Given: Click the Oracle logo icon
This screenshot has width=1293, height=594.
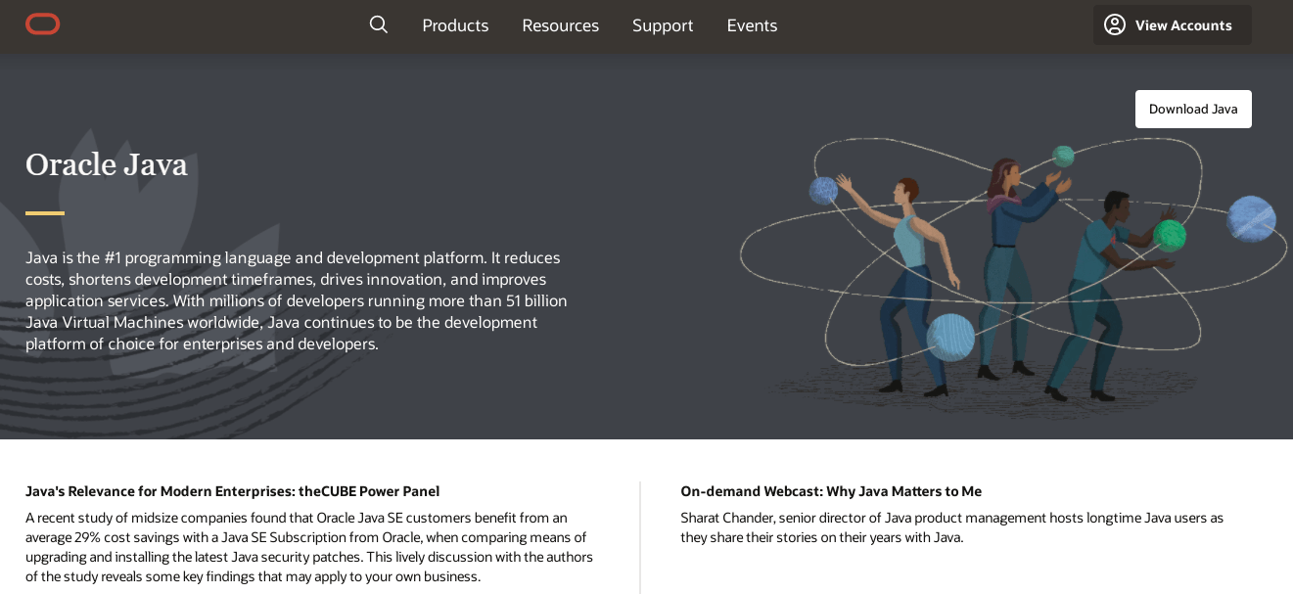Looking at the screenshot, I should [x=43, y=24].
